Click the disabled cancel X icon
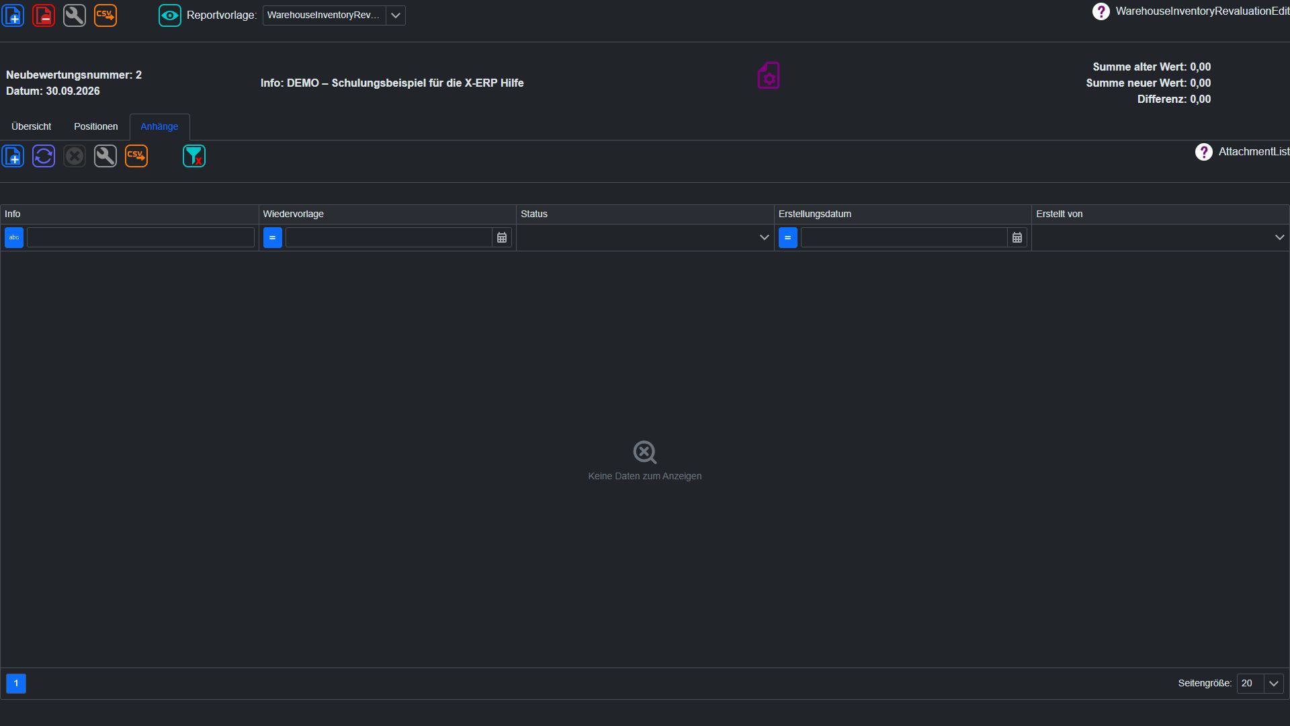The width and height of the screenshot is (1290, 726). [x=75, y=156]
